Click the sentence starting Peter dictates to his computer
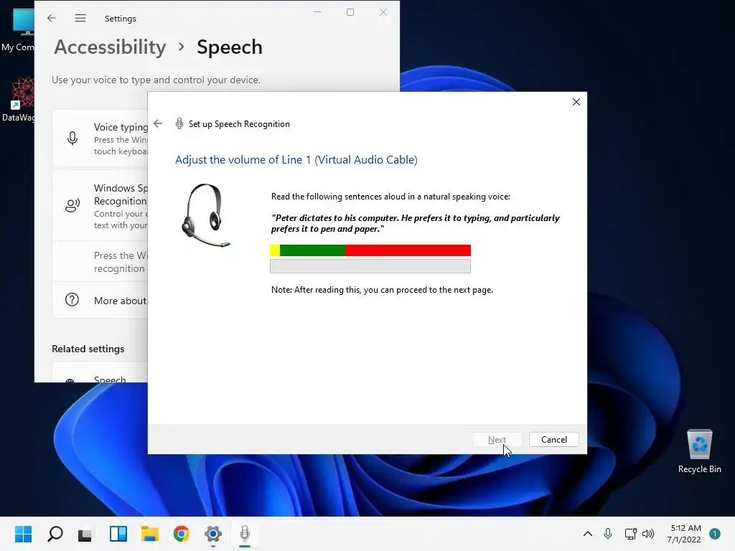 click(416, 224)
